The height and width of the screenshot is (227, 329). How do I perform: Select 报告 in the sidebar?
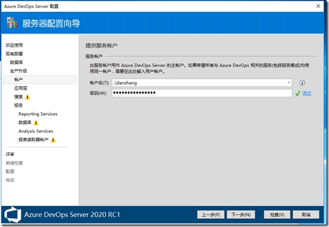click(x=19, y=105)
